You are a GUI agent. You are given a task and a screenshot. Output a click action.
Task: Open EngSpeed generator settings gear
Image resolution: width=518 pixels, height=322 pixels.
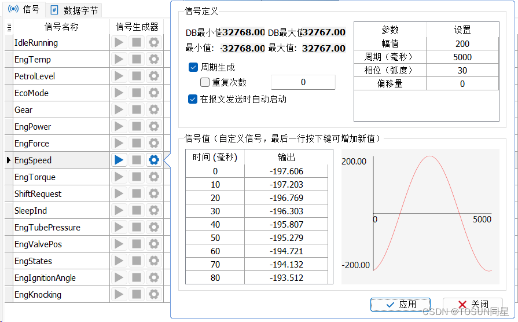point(154,160)
